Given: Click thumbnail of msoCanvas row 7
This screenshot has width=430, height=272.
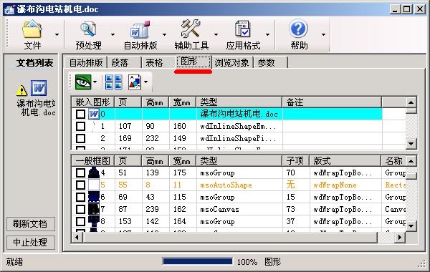Looking at the screenshot, I should point(93,209).
